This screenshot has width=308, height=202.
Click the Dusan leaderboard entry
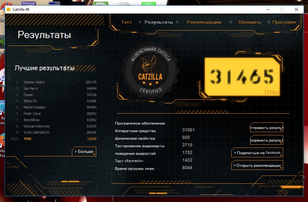[56, 95]
